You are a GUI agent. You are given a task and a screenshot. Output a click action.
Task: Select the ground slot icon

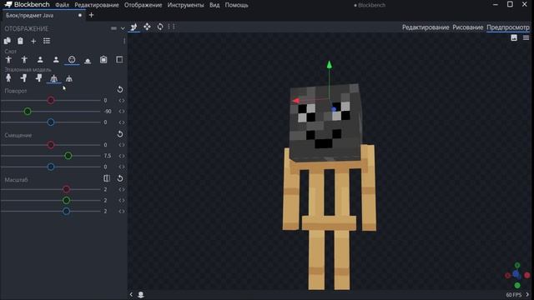click(x=88, y=60)
